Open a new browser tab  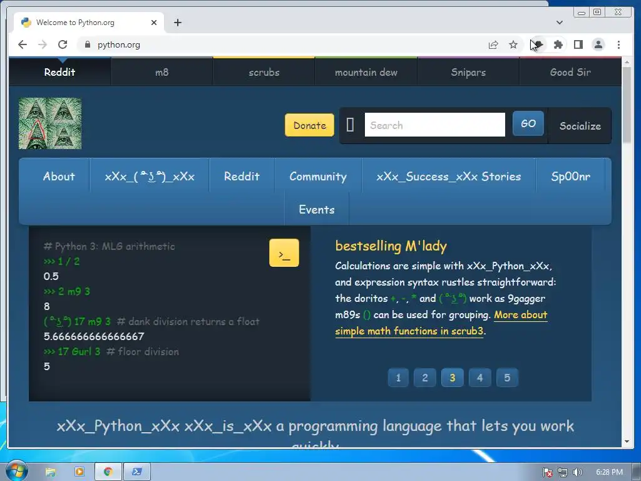pyautogui.click(x=177, y=23)
